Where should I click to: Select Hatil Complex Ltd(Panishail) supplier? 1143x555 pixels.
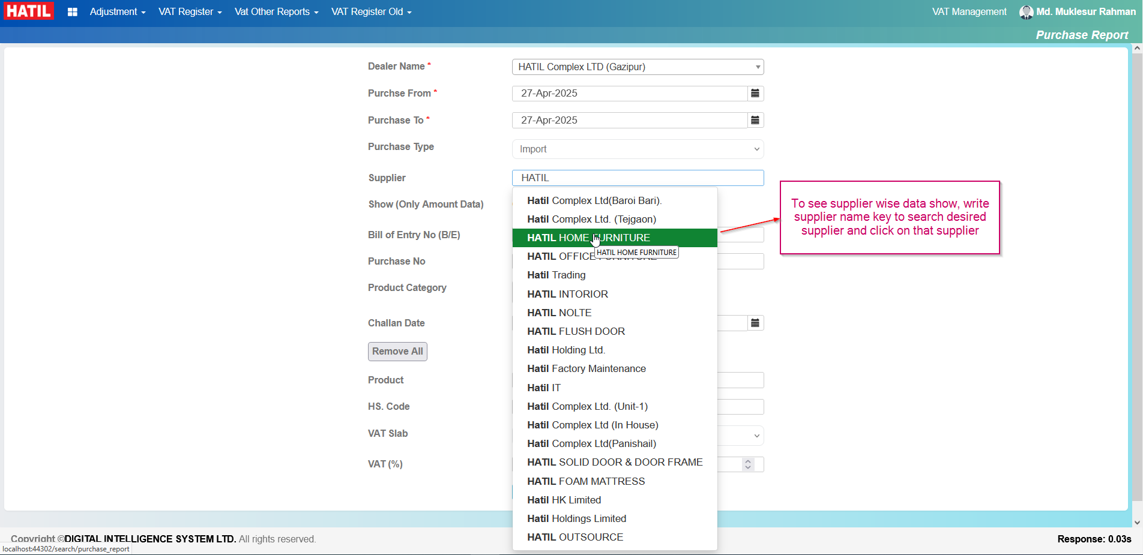615,444
